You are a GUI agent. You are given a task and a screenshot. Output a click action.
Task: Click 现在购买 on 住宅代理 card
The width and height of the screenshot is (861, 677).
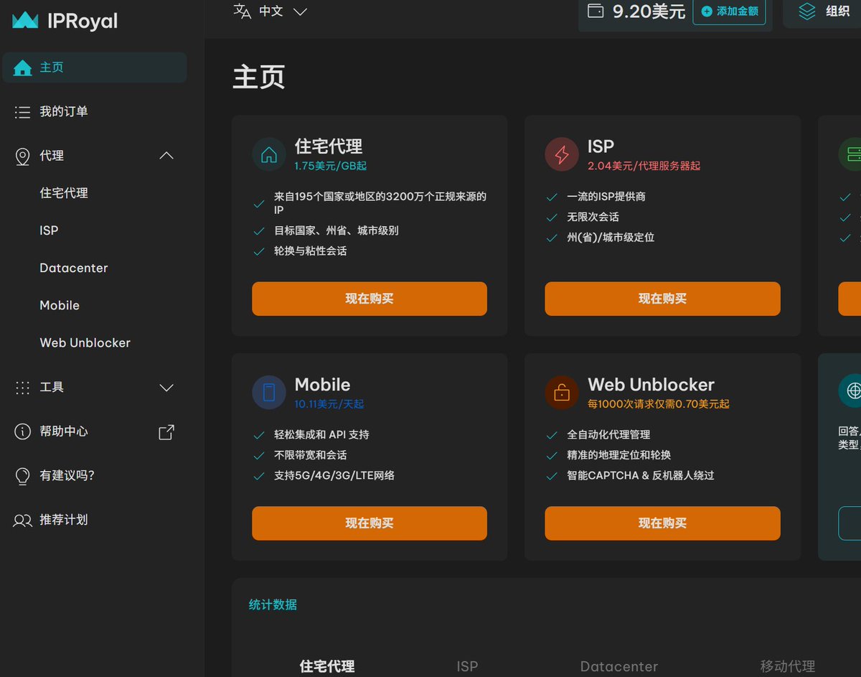point(370,299)
